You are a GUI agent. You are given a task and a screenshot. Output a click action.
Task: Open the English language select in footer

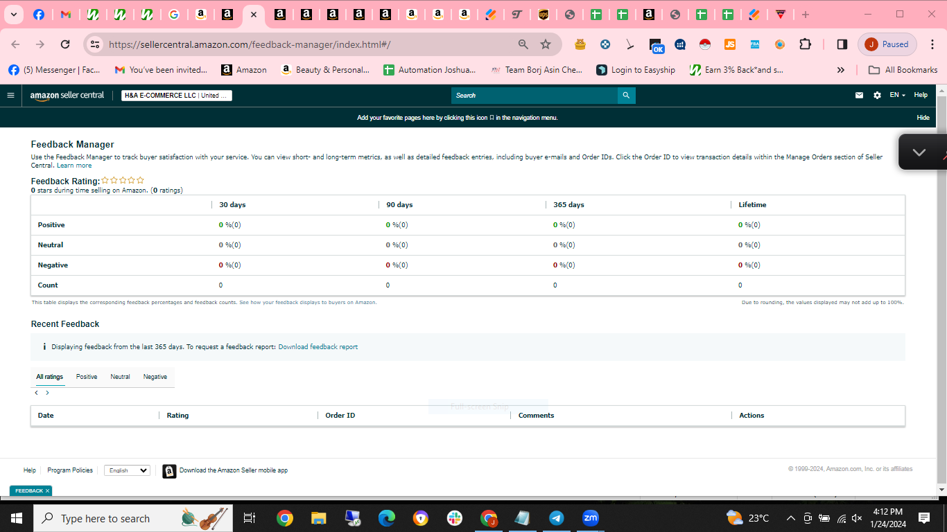point(127,470)
